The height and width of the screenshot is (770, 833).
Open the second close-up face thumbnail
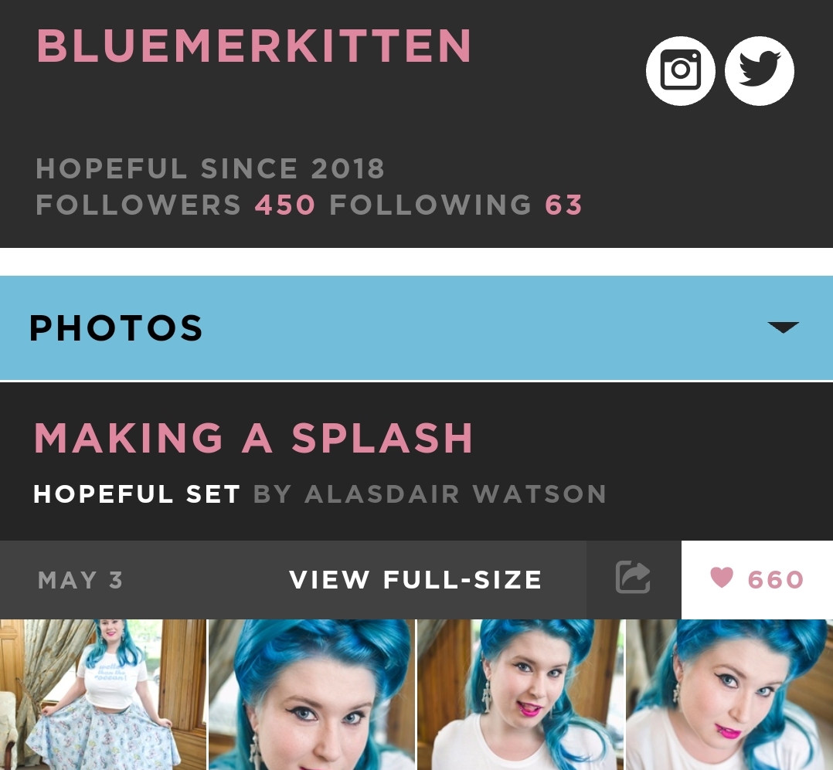point(311,694)
